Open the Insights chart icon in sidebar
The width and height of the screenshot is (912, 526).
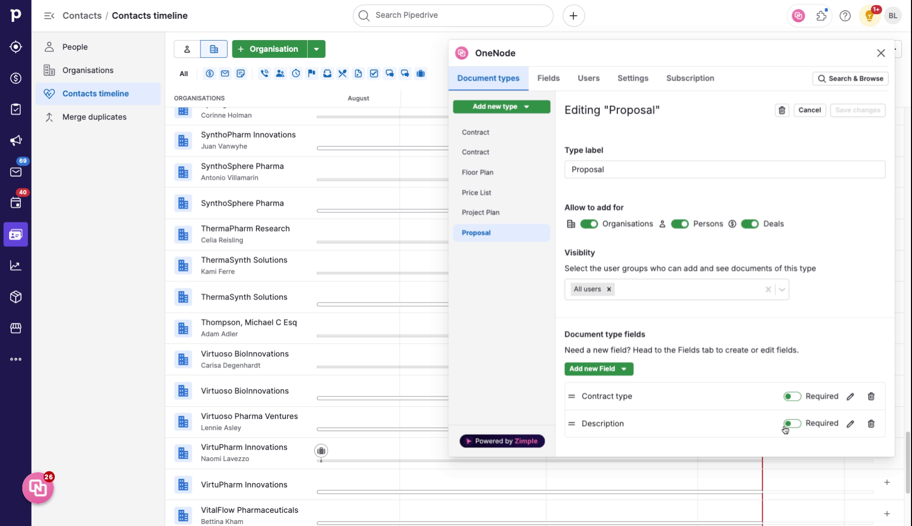(16, 266)
